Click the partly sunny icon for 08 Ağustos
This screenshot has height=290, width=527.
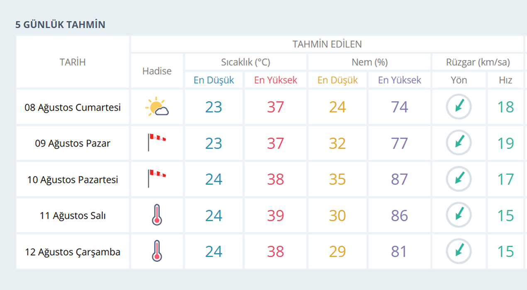157,107
